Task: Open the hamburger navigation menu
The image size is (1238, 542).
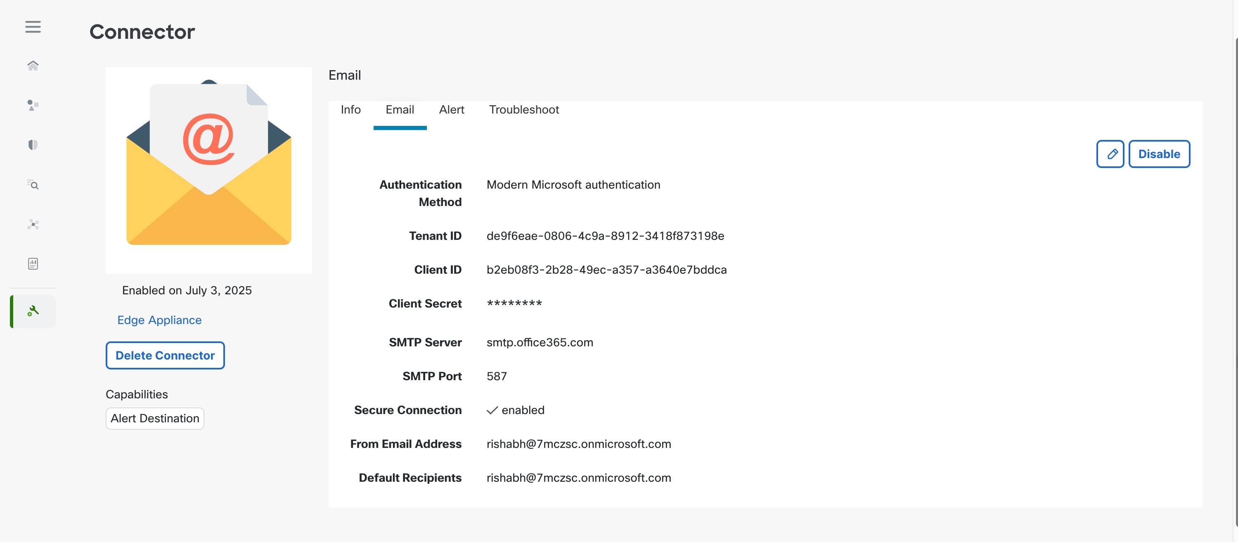Action: [33, 27]
